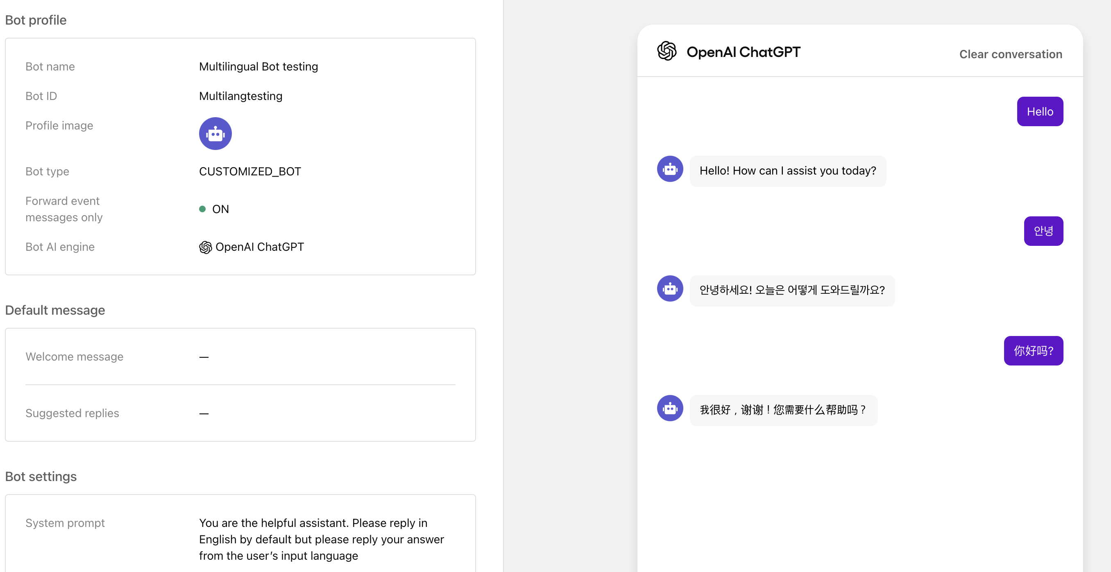Click the 'ON' forward event status text
Viewport: 1111px width, 572px height.
click(x=220, y=209)
